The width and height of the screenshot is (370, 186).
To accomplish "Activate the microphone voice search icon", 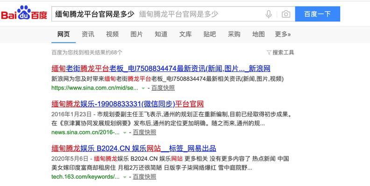I will (x=269, y=14).
